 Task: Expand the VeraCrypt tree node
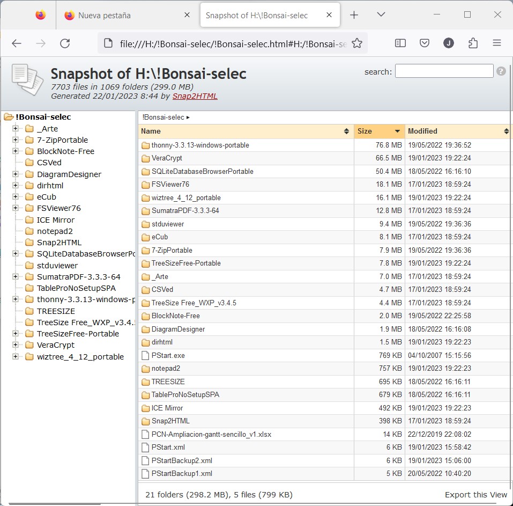click(x=16, y=345)
